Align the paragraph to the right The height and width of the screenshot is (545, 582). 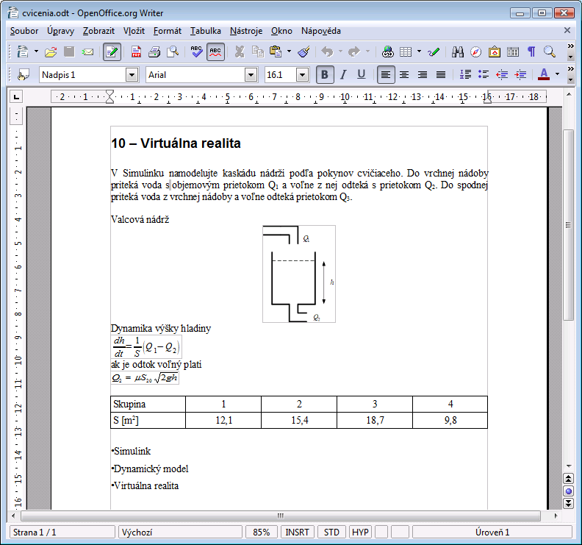click(423, 75)
